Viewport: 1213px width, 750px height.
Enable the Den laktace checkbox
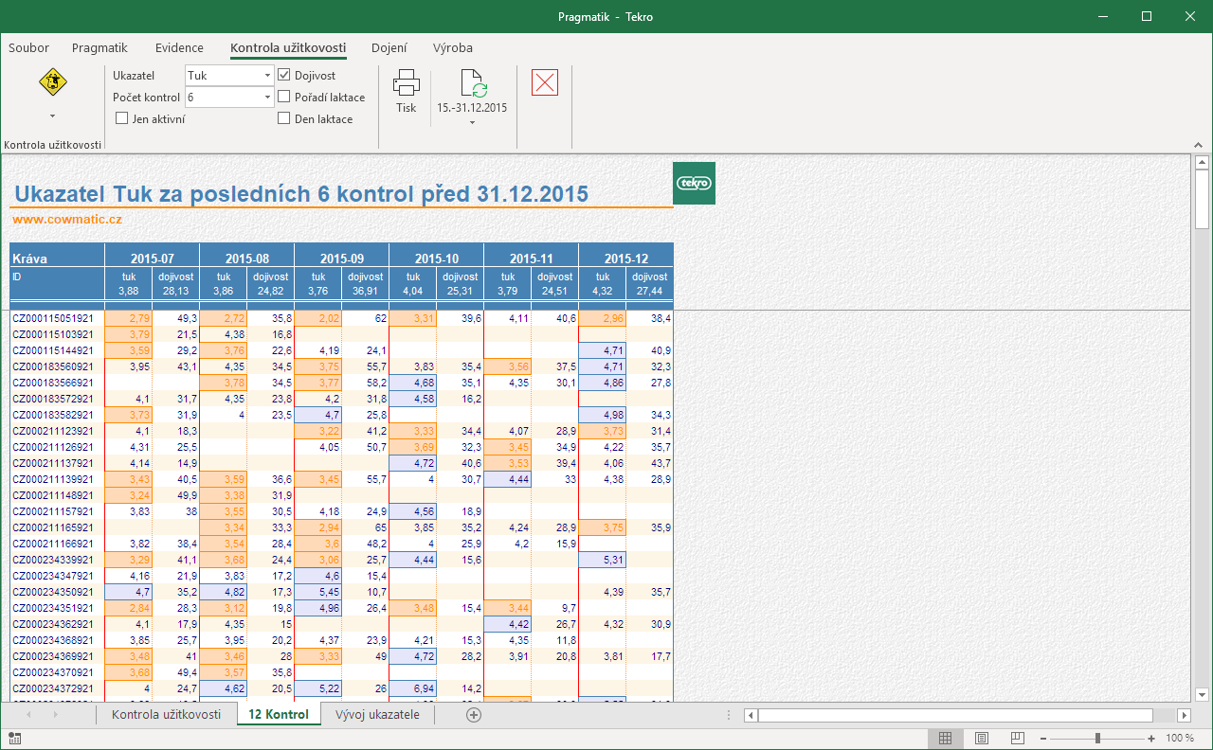(x=284, y=118)
